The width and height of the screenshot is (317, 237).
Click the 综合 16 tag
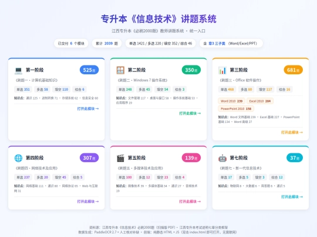285,90
